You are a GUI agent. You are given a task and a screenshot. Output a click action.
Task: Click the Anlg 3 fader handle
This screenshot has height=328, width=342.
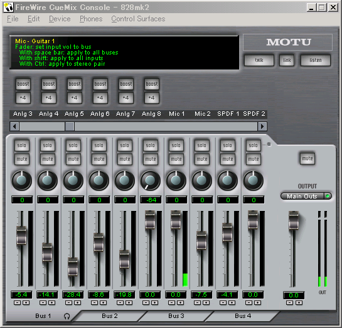point(21,236)
